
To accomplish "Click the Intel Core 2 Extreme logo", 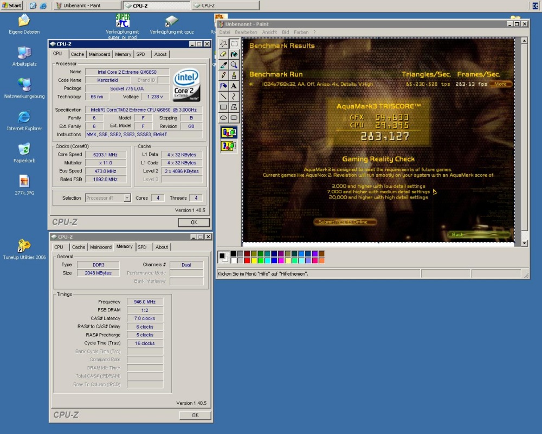I will 186,85.
